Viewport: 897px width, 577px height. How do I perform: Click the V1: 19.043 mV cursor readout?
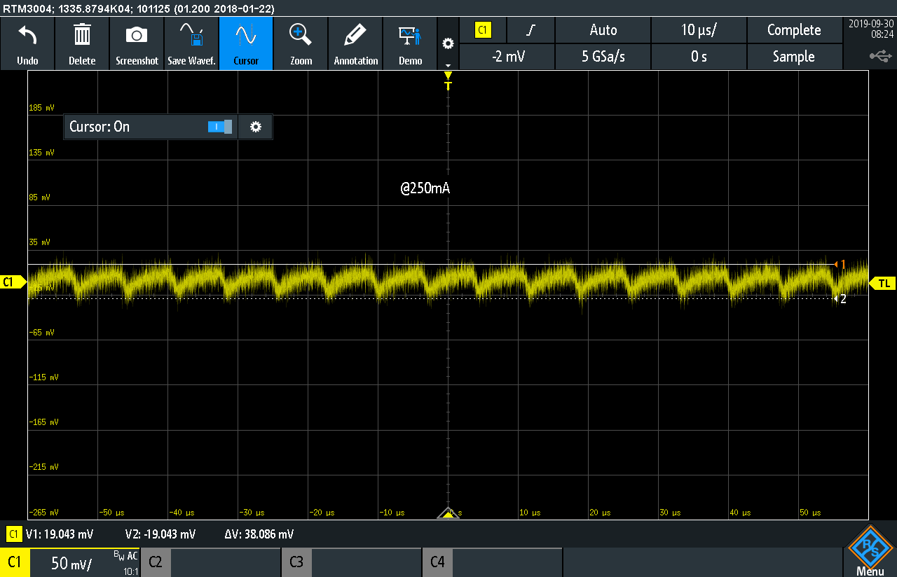[x=60, y=534]
